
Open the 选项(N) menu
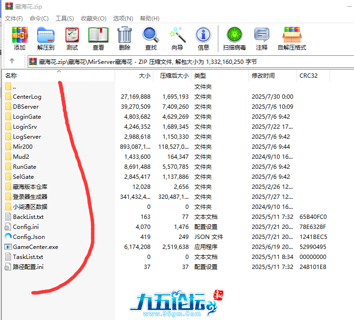(x=123, y=18)
